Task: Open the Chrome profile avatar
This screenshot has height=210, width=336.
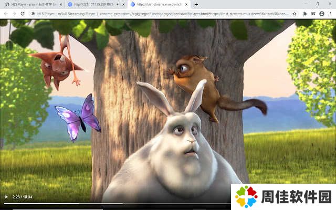Action: 321,13
